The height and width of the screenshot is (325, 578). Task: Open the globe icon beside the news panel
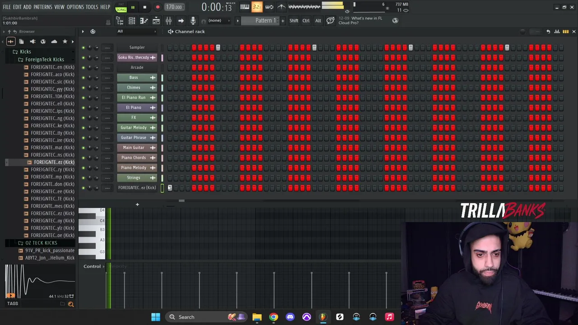[395, 20]
